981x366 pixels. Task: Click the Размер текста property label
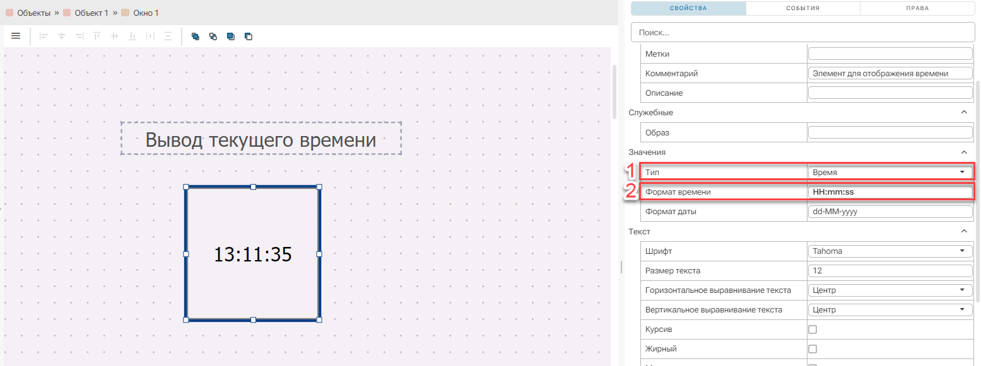(x=673, y=271)
